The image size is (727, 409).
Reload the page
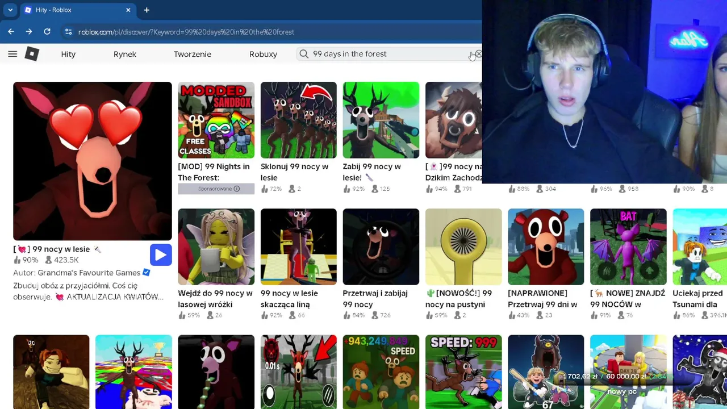[47, 32]
